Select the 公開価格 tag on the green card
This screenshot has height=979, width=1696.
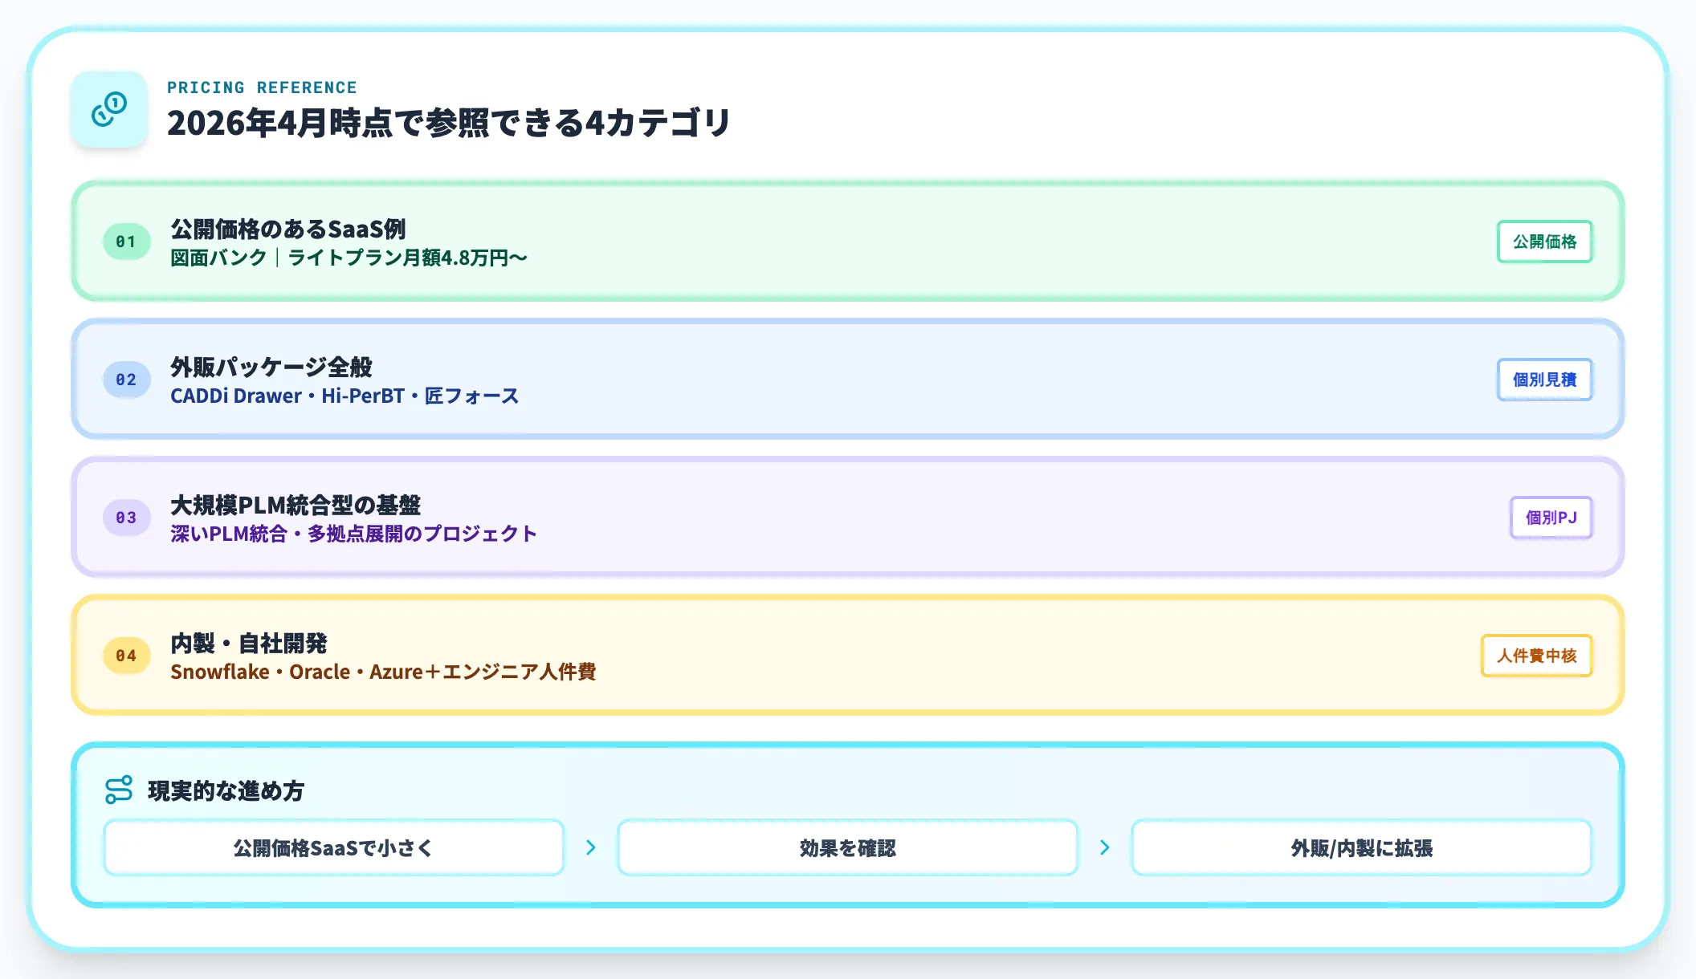(1543, 242)
